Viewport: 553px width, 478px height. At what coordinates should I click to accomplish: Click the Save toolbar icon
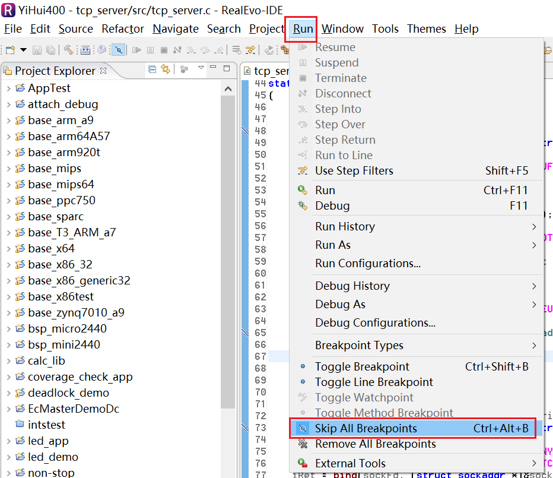pyautogui.click(x=37, y=50)
